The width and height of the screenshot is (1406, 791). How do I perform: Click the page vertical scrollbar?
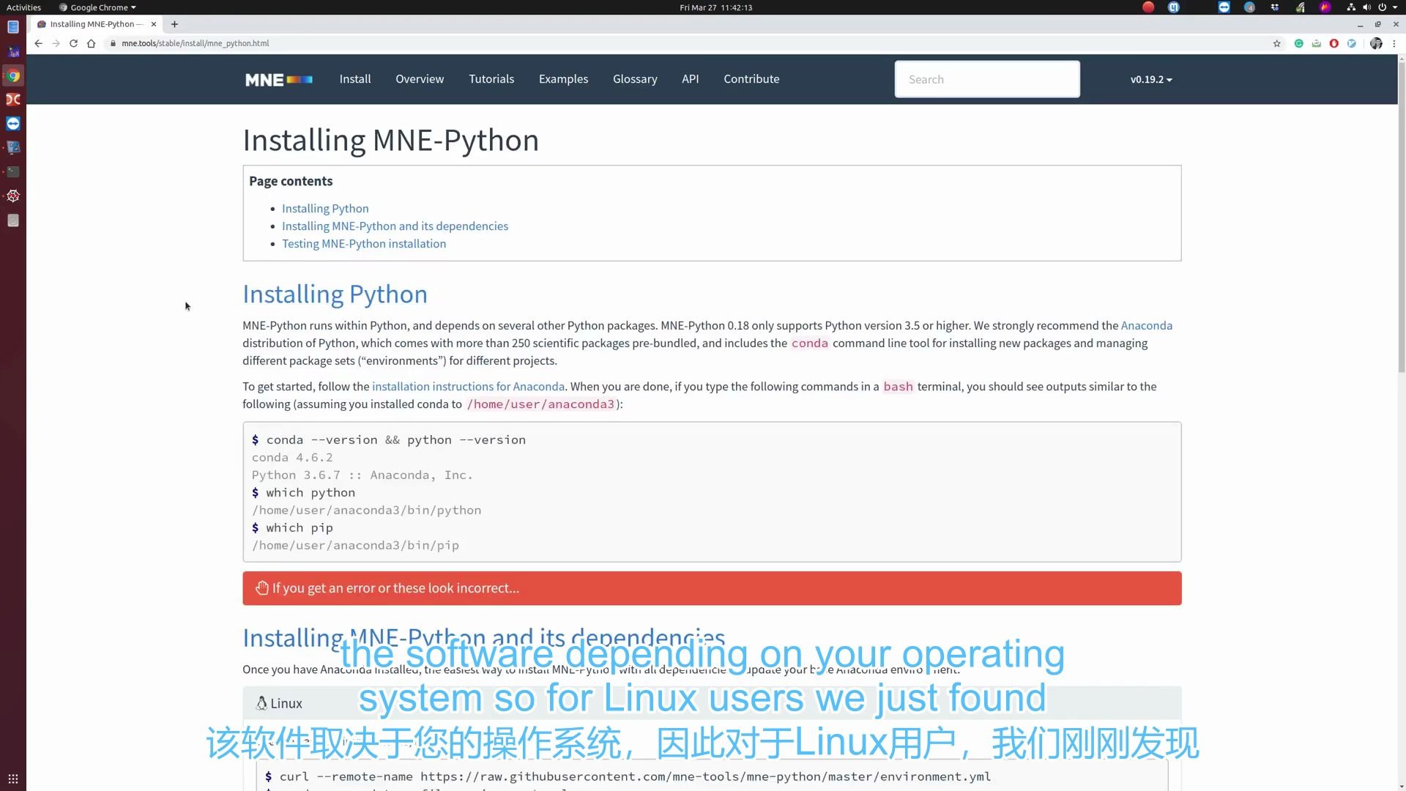[x=1401, y=220]
